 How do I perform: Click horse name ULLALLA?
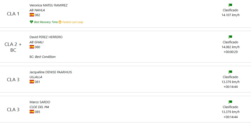pyautogui.click(x=36, y=77)
